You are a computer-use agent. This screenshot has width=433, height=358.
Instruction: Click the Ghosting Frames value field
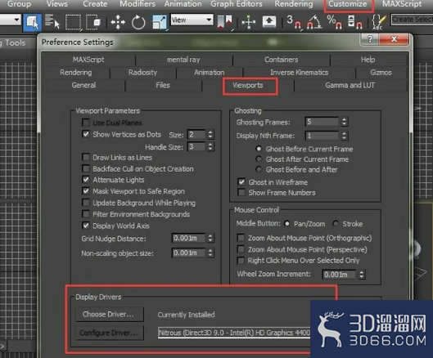[x=322, y=122]
